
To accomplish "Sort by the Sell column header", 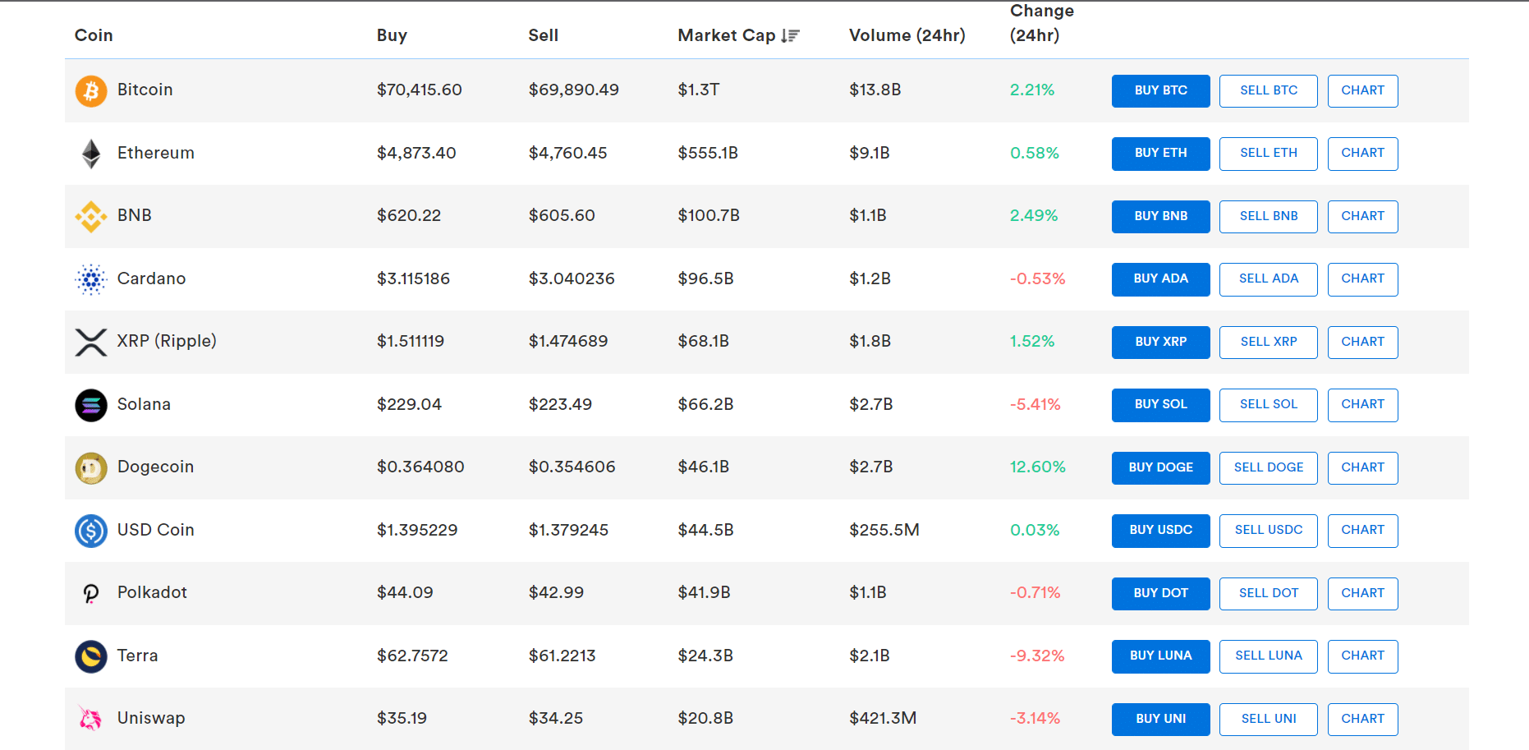I will (543, 35).
